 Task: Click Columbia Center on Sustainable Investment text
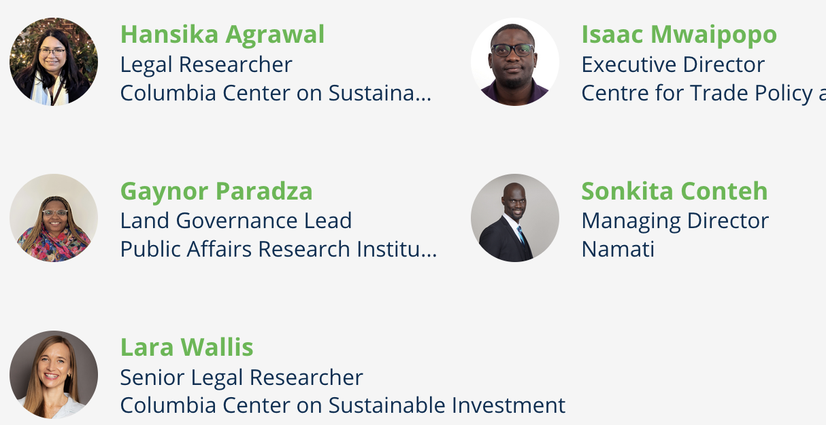point(343,405)
